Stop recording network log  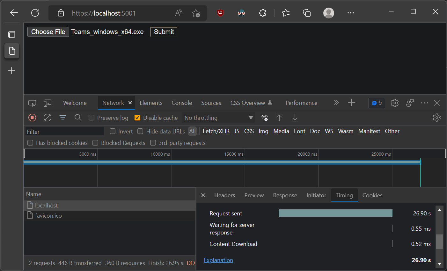point(32,118)
